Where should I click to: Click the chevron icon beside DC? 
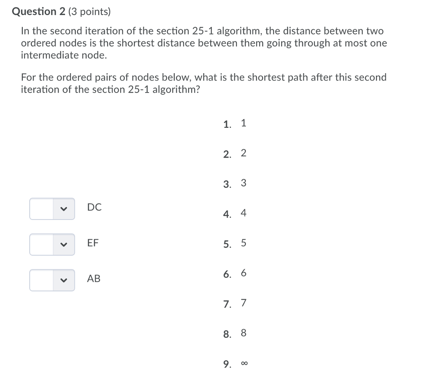click(63, 208)
